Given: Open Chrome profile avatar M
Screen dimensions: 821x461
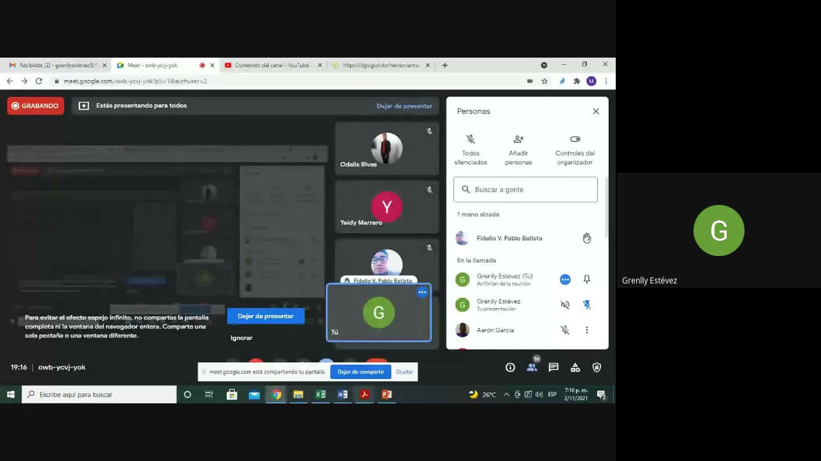Looking at the screenshot, I should [591, 81].
